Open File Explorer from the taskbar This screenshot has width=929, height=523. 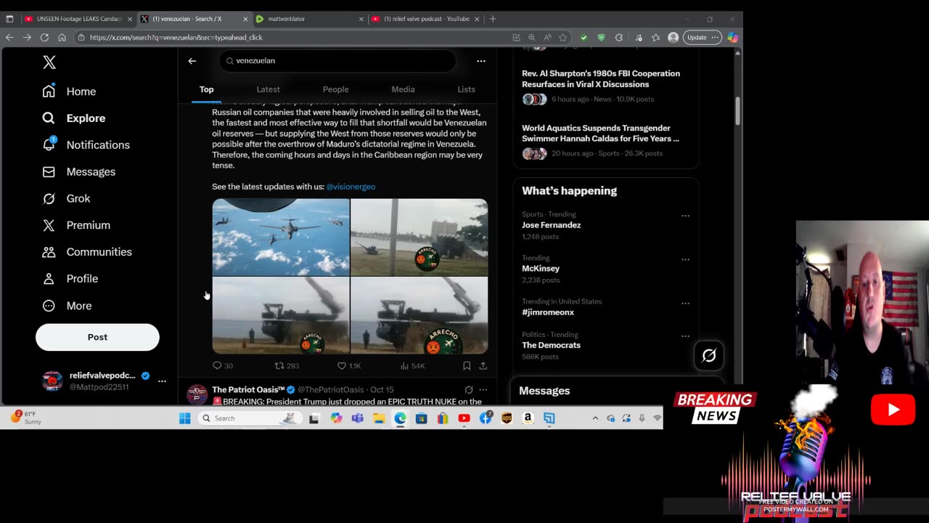pos(379,418)
